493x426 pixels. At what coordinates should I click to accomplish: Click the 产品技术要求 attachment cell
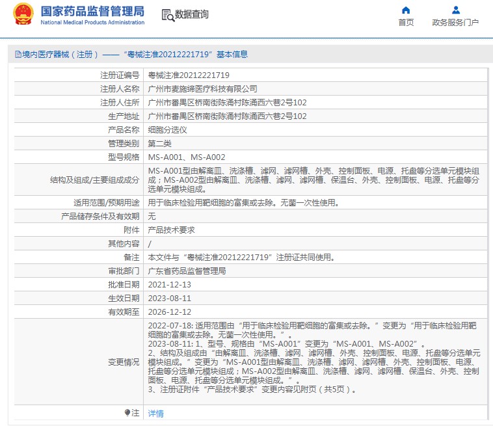[171, 230]
